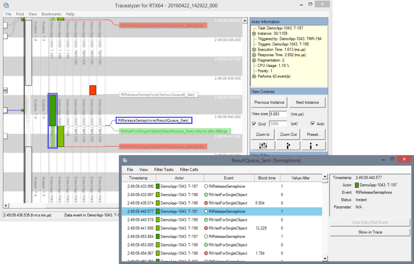The image size is (414, 264).
Task: Select the light green T-198 execution fragment
Action: coord(61,136)
